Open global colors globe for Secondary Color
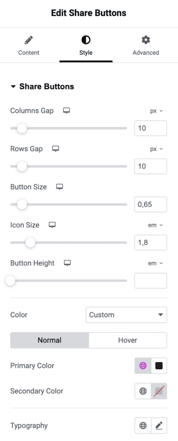Image resolution: width=178 pixels, height=441 pixels. pos(143,391)
